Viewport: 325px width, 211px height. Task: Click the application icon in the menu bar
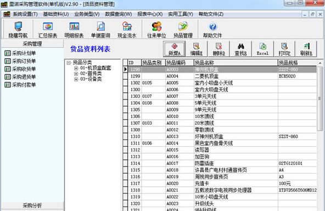pyautogui.click(x=7, y=14)
